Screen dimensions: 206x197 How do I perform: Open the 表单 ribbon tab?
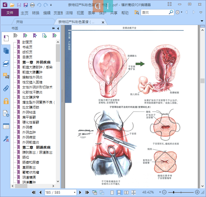(92, 13)
